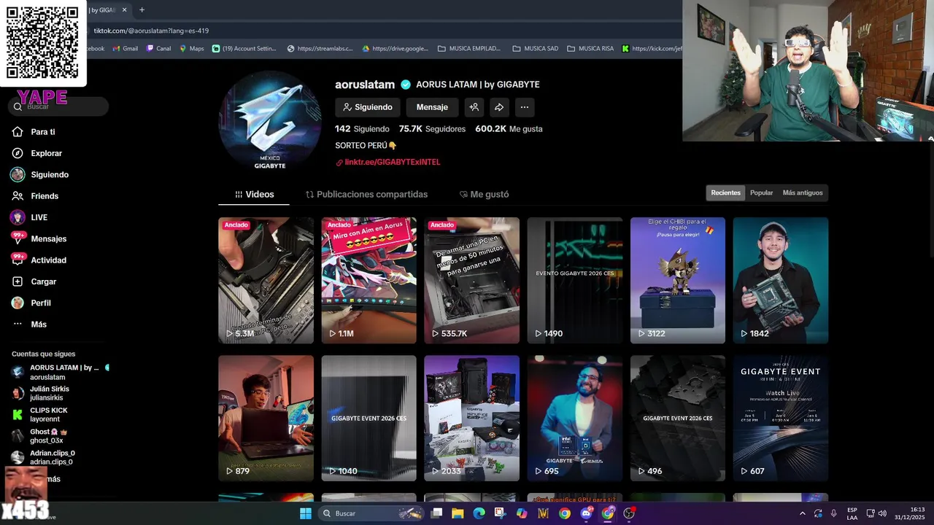Image resolution: width=934 pixels, height=525 pixels.
Task: Expand the Más menu in sidebar
Action: (x=38, y=324)
